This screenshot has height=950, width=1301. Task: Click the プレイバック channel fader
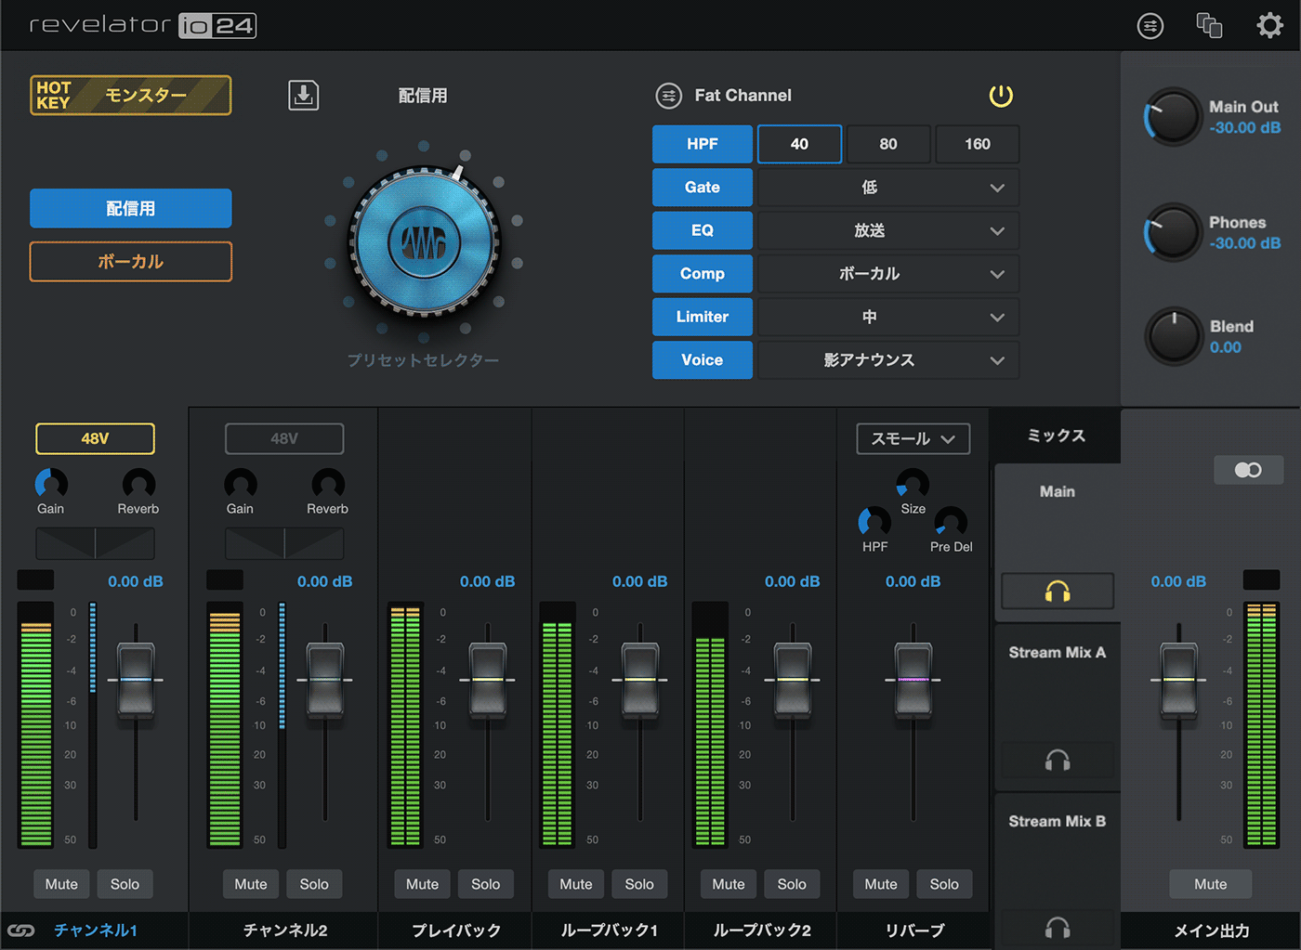pyautogui.click(x=487, y=681)
